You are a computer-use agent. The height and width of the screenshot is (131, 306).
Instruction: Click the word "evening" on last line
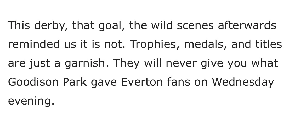pyautogui.click(x=31, y=101)
